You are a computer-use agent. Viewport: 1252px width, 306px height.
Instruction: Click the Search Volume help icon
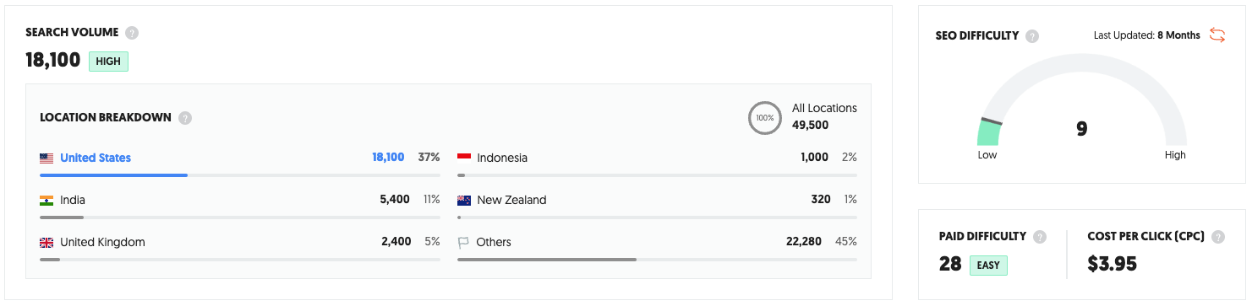click(x=132, y=33)
